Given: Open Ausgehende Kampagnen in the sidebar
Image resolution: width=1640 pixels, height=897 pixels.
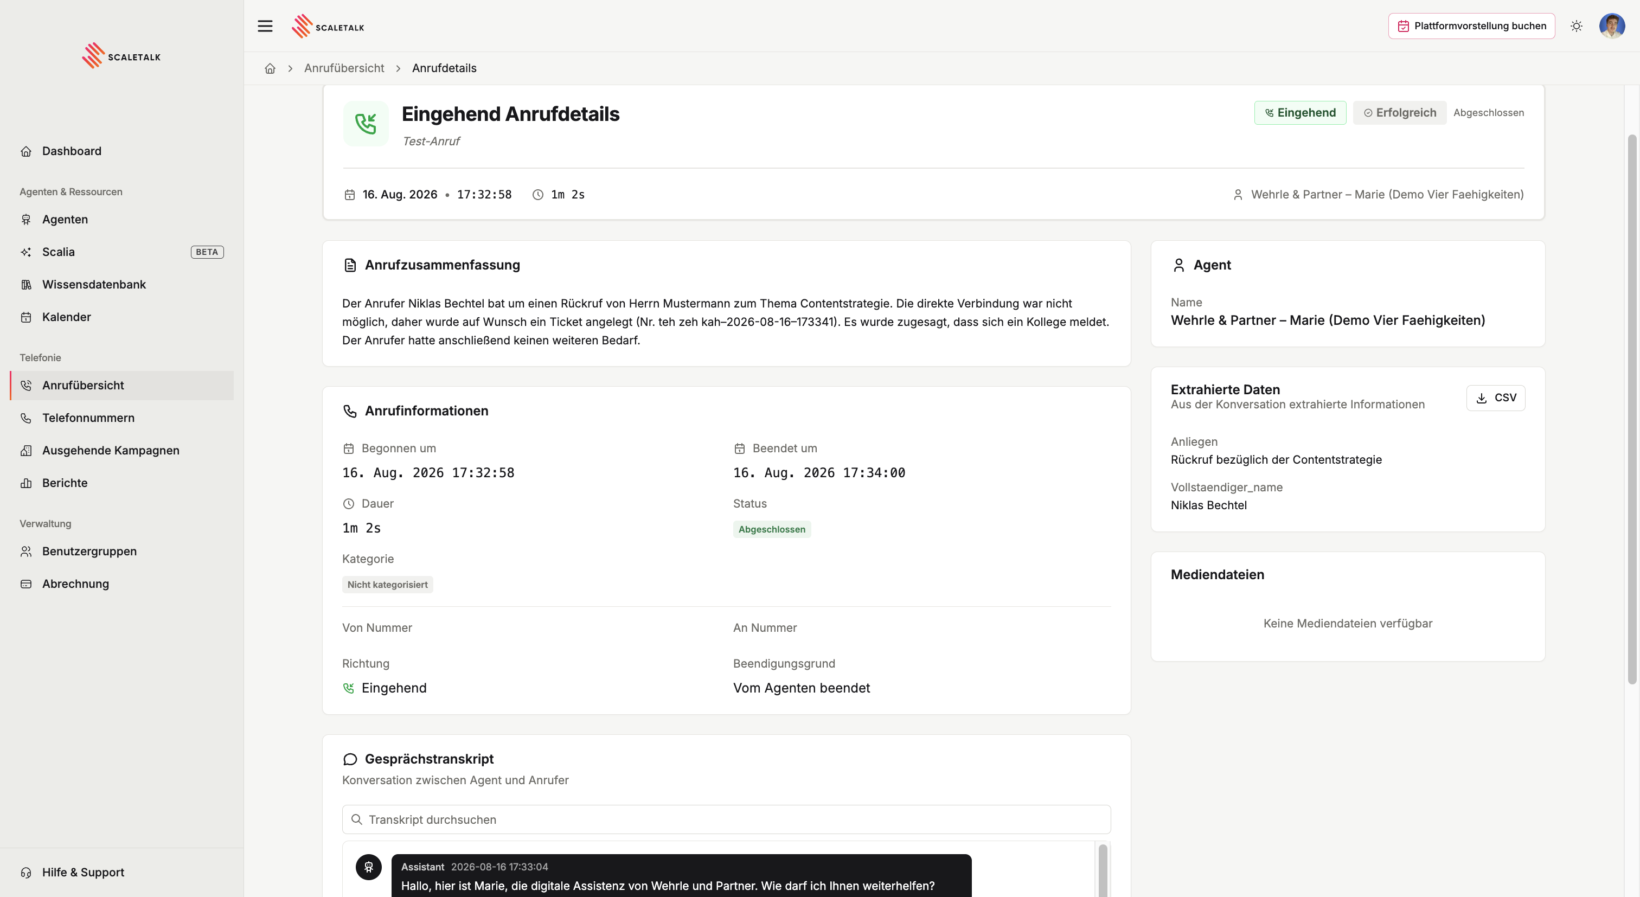Looking at the screenshot, I should pyautogui.click(x=121, y=450).
